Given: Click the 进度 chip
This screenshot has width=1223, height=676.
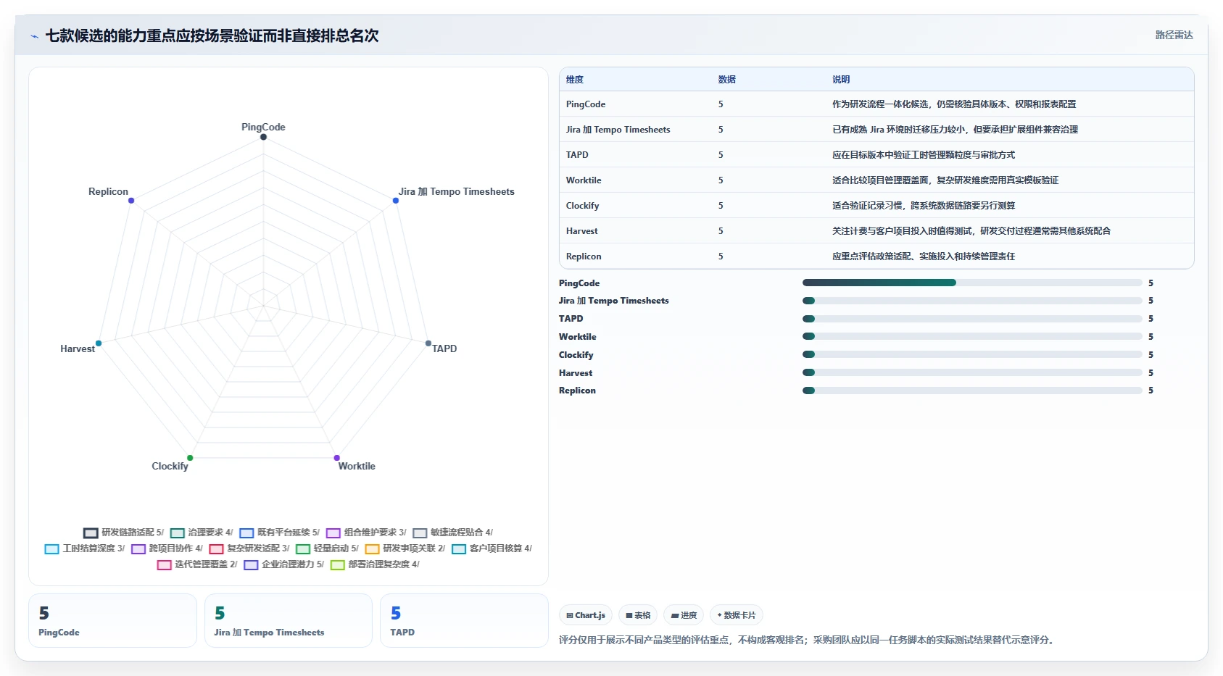Looking at the screenshot, I should 684,615.
